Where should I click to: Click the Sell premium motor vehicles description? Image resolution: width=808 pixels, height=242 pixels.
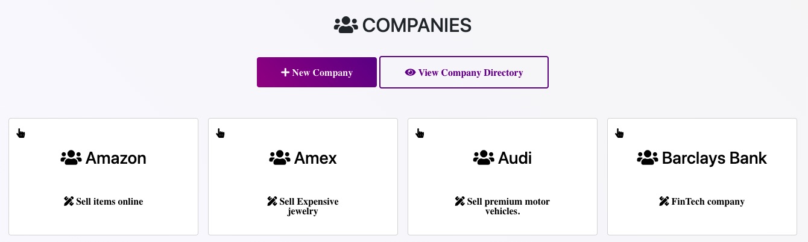pos(503,206)
